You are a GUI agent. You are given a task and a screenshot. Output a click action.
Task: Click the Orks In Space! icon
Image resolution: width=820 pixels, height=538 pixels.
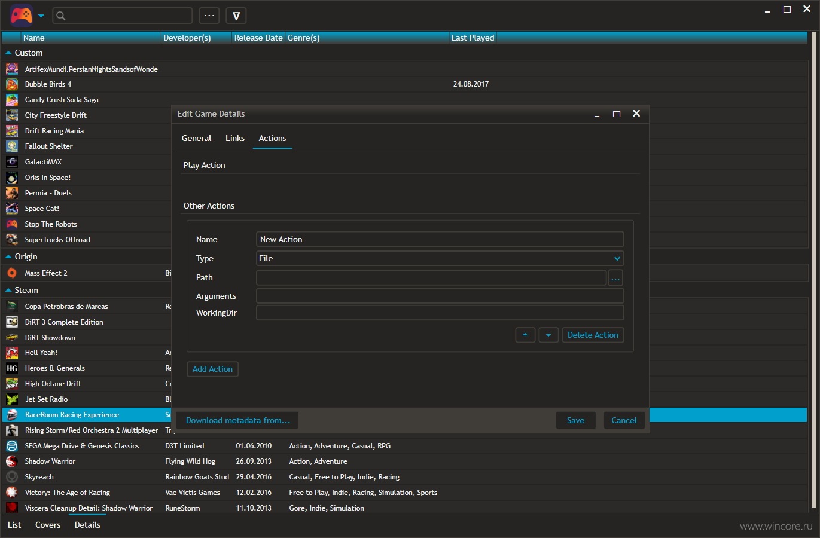12,178
